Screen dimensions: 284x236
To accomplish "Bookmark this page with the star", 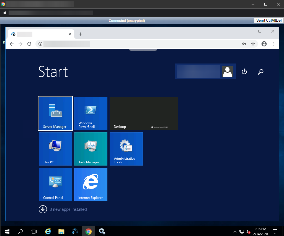I will pos(253,44).
